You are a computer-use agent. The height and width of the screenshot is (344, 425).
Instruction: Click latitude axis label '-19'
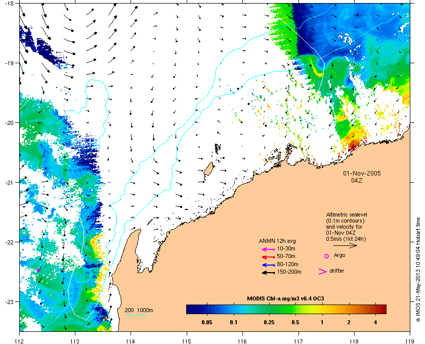(x=9, y=63)
